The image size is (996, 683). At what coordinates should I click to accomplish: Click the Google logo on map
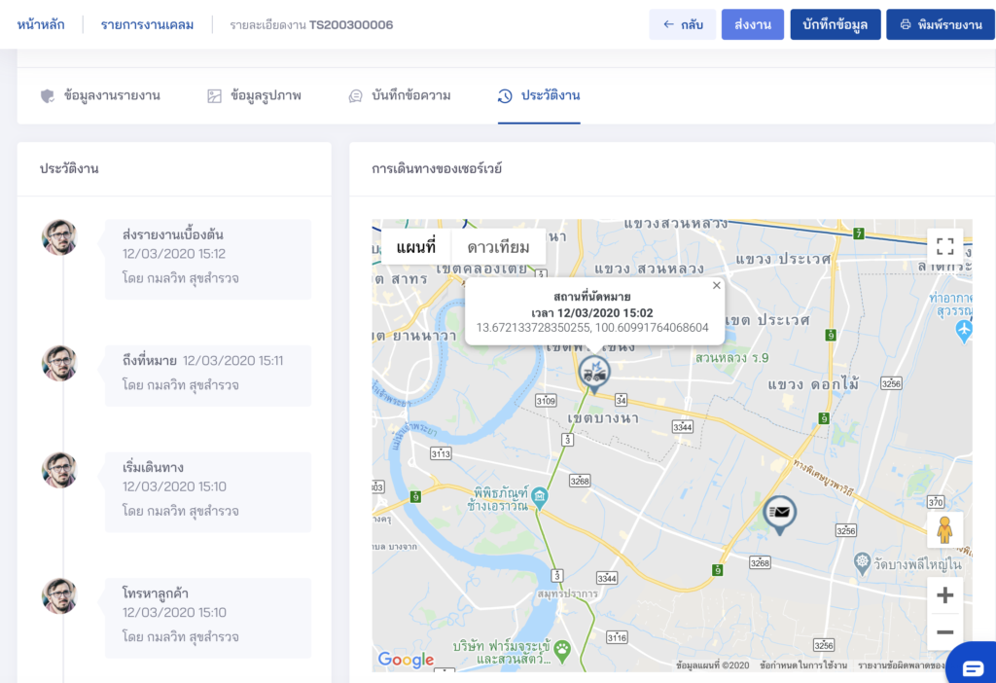(x=406, y=660)
